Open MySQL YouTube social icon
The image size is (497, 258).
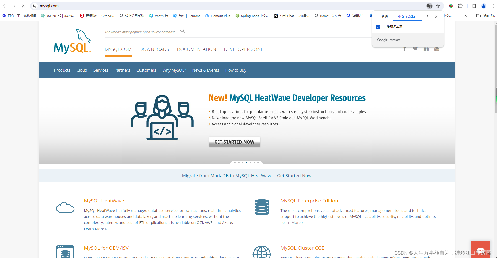point(437,49)
